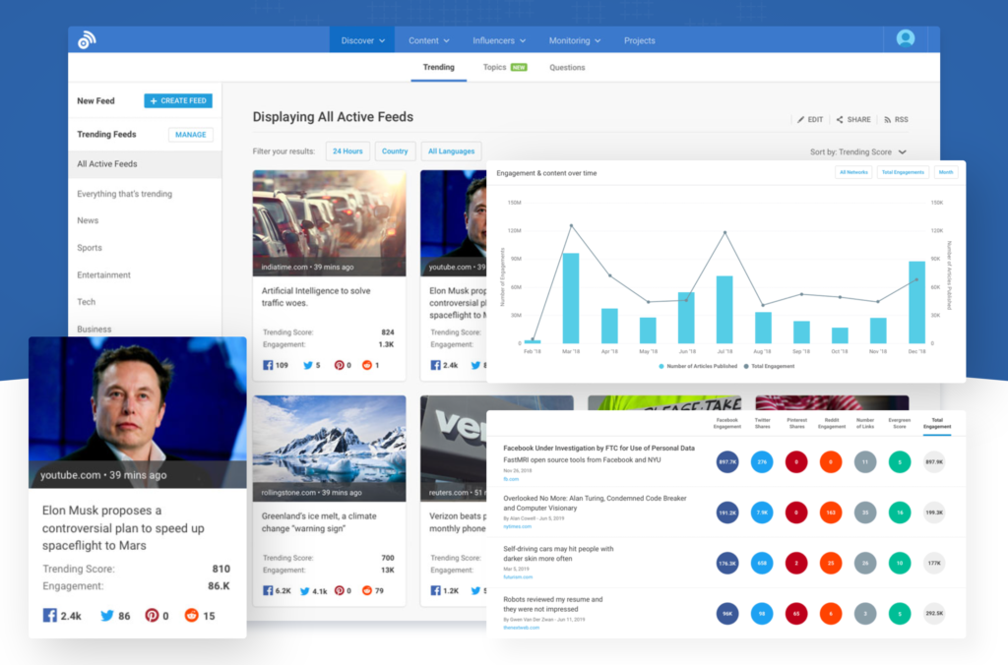Click Facebook icon on large Elon Musk card
The image size is (1008, 665).
[x=49, y=615]
